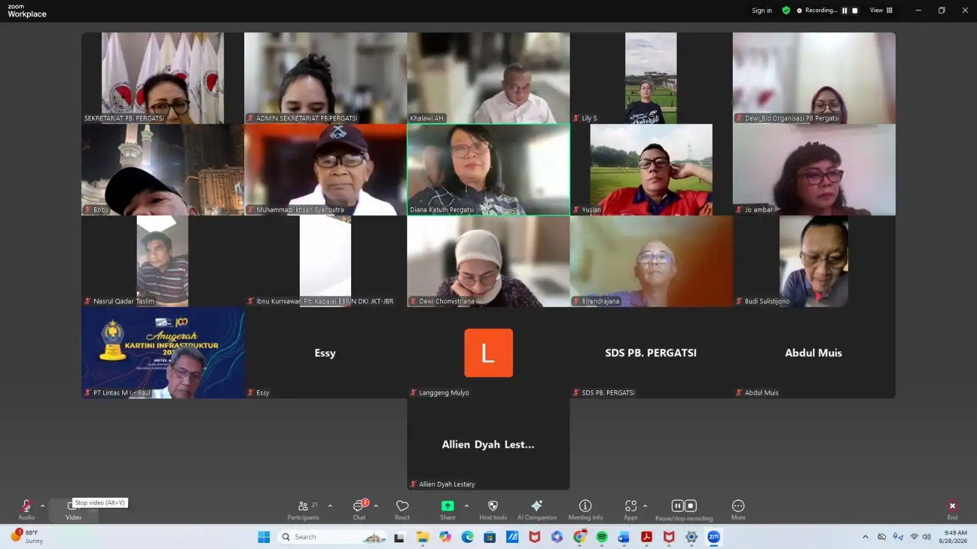Select Muhammad Ihsan Syahputra's video tile
This screenshot has height=549, width=977.
click(325, 170)
